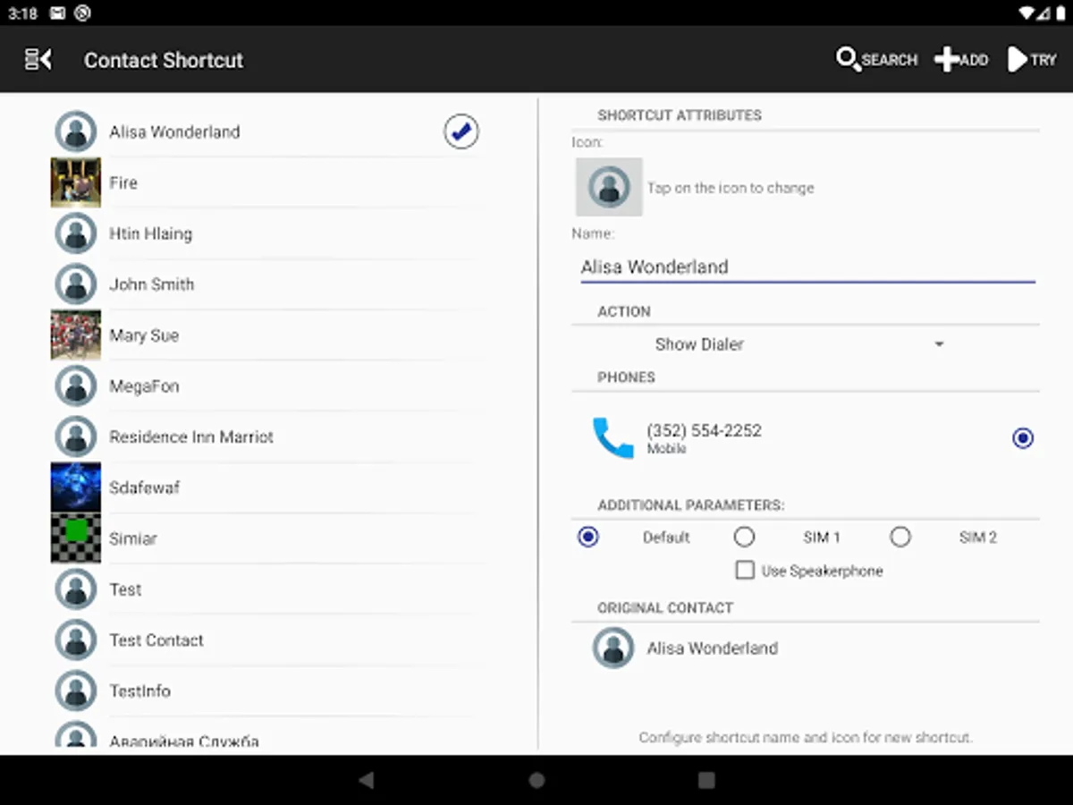Viewport: 1073px width, 805px height.
Task: Click the shortcut Name input field
Action: point(807,267)
